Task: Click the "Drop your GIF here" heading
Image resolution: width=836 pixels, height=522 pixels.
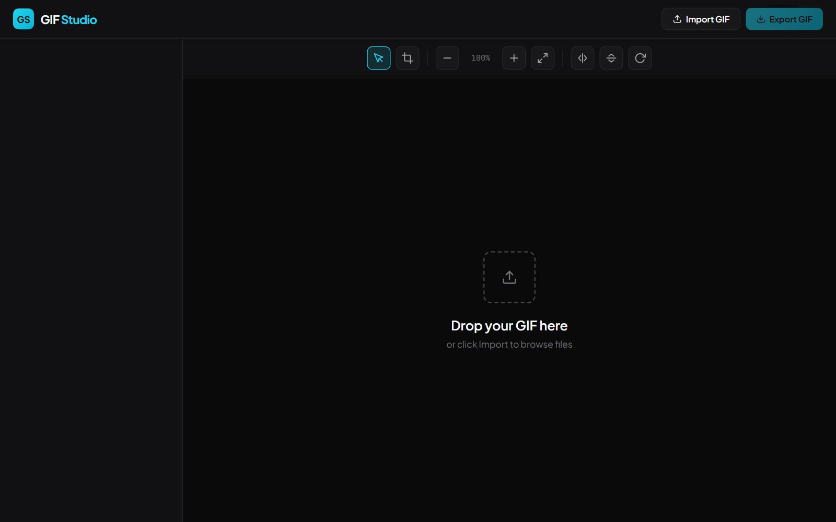Action: 509,326
